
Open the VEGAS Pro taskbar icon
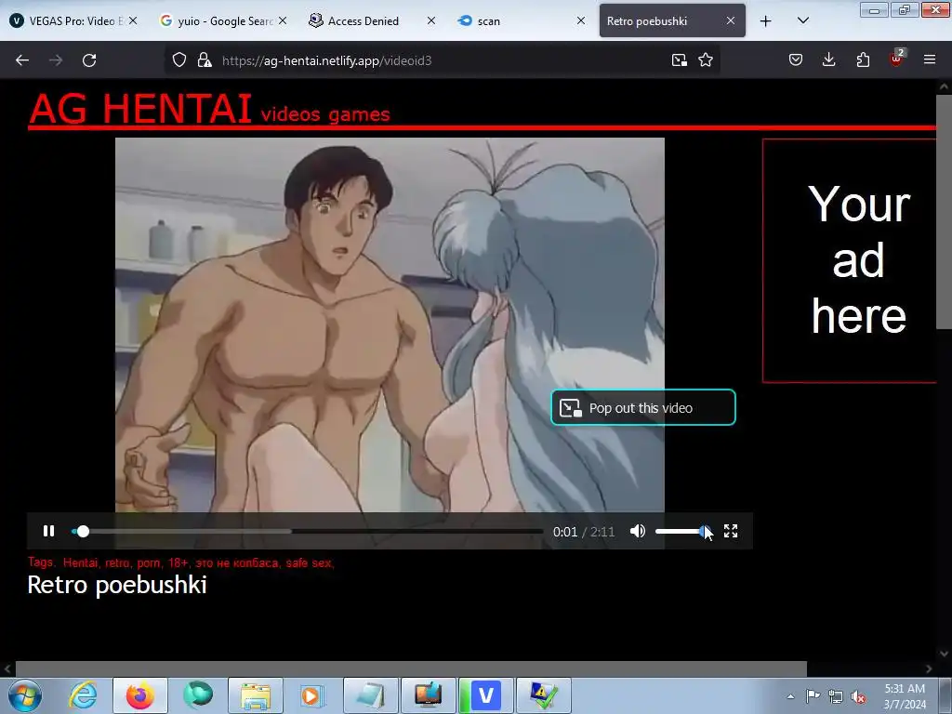[x=486, y=695]
